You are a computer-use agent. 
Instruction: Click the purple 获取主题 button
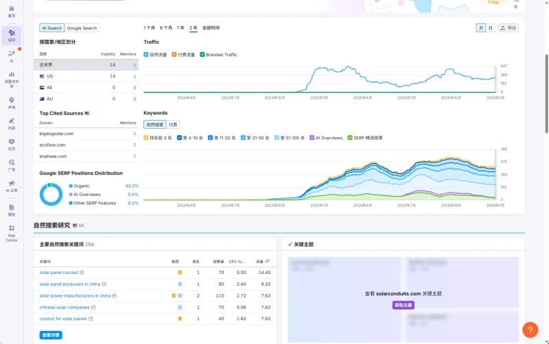click(404, 305)
